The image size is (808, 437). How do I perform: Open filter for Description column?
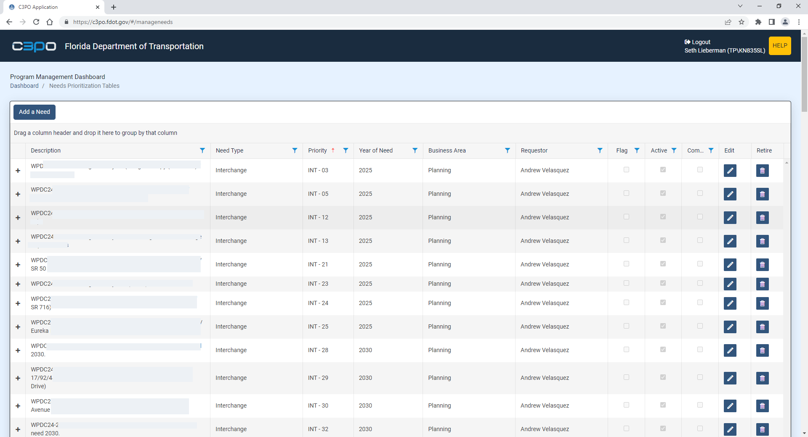click(x=202, y=150)
